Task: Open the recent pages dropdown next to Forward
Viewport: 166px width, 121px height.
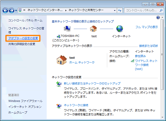Action: point(16,11)
